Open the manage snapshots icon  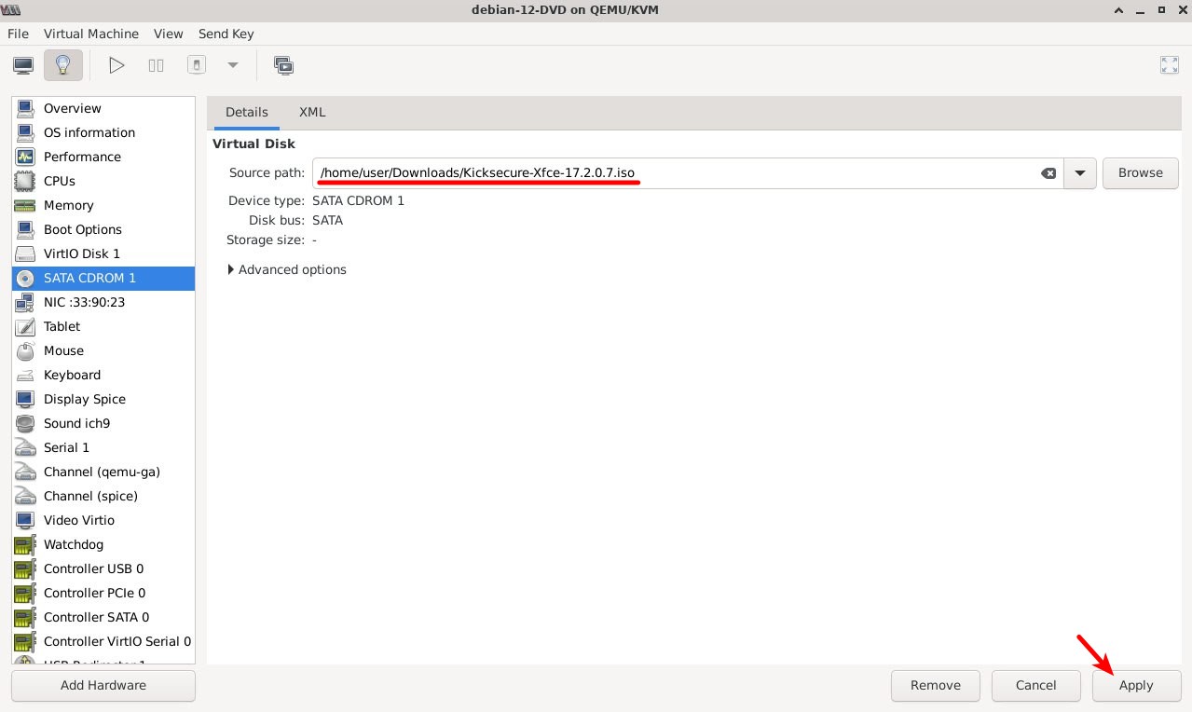[283, 65]
